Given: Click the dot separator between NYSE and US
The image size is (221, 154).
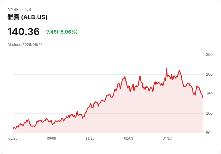Looking at the screenshot, I should click(22, 10).
